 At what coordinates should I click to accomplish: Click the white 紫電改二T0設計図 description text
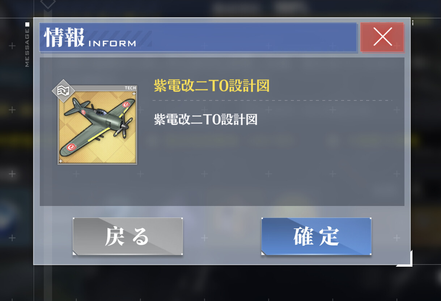pos(205,120)
